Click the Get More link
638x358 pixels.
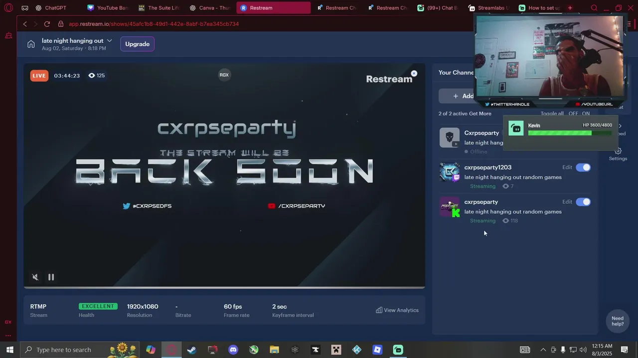pyautogui.click(x=480, y=114)
